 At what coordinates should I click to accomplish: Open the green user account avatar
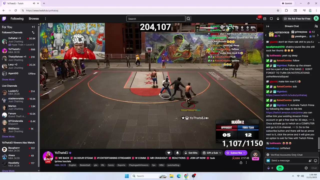coord(316,18)
